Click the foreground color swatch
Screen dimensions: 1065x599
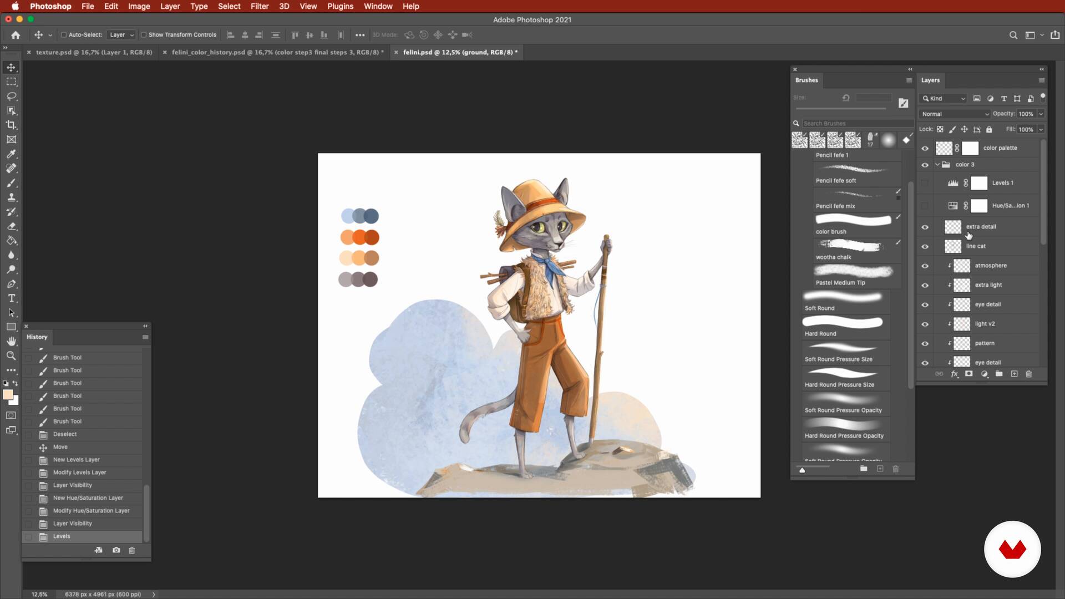click(8, 395)
